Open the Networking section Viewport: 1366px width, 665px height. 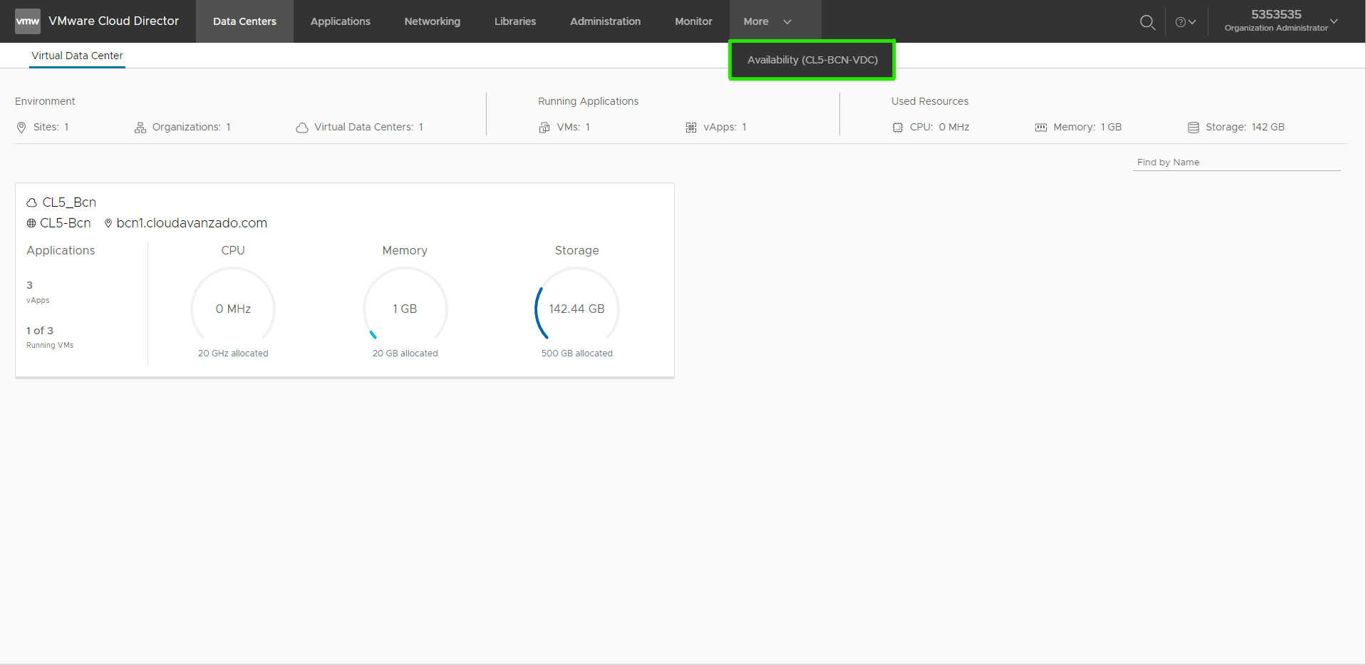click(x=433, y=21)
